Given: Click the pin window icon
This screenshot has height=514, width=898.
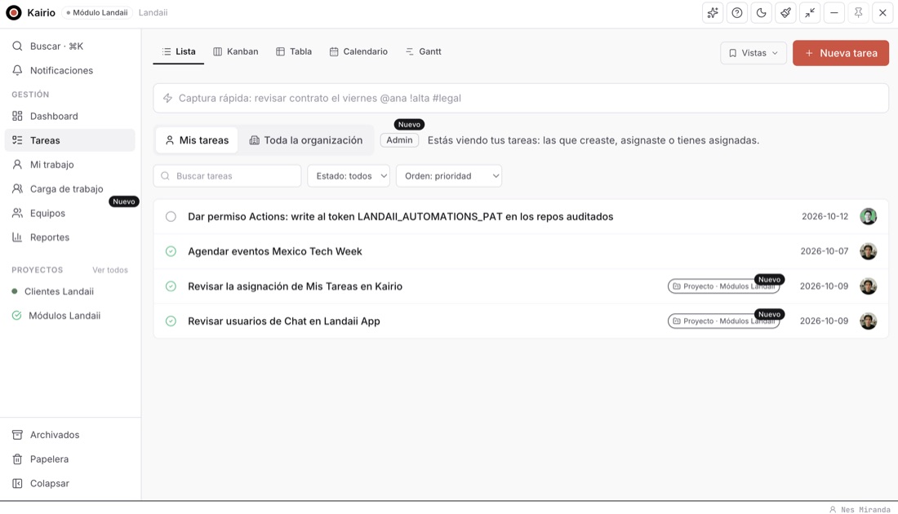Looking at the screenshot, I should click(x=858, y=12).
